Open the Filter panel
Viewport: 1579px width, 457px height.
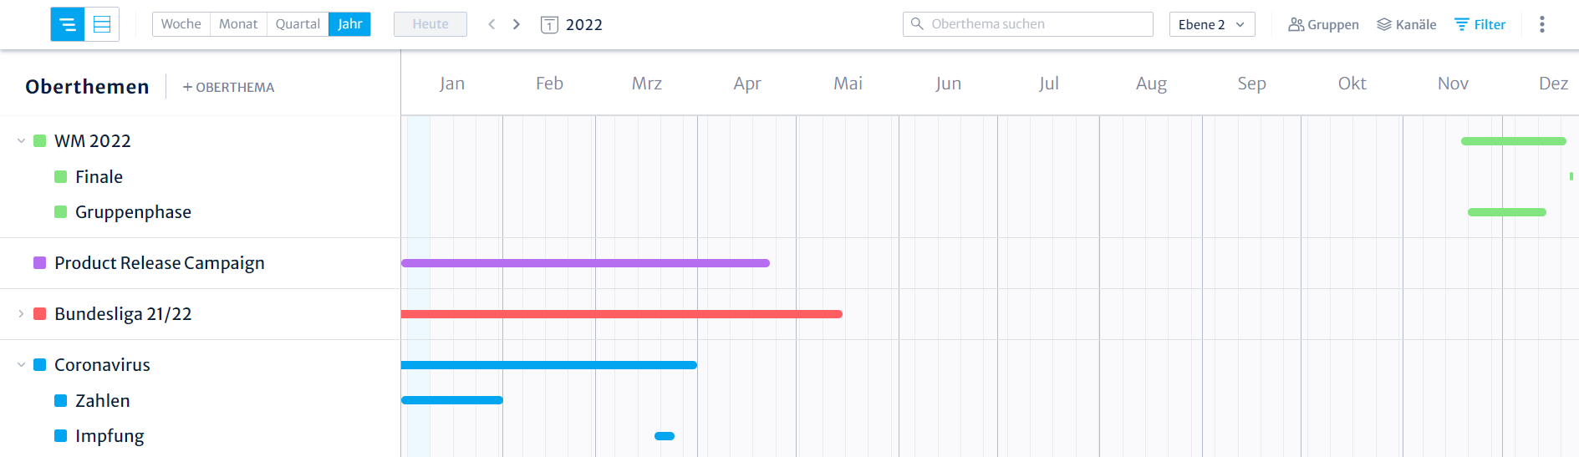[x=1480, y=24]
